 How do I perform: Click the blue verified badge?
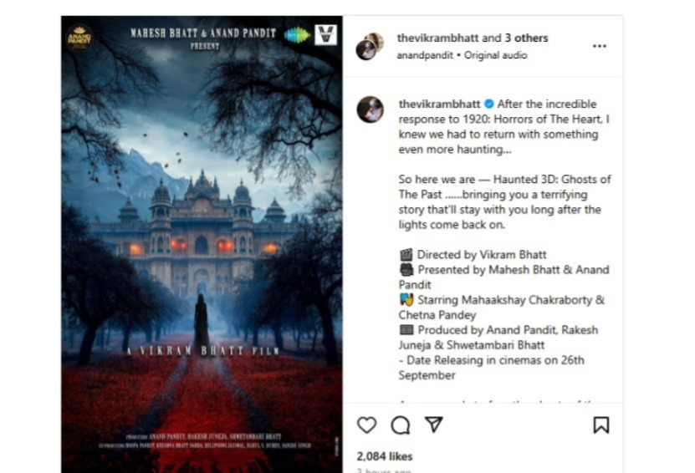[x=489, y=104]
